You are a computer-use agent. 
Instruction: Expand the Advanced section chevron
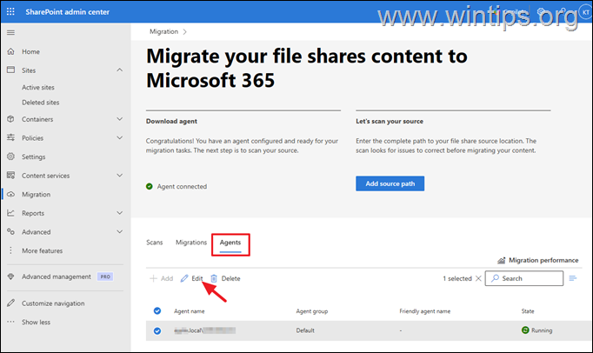119,231
